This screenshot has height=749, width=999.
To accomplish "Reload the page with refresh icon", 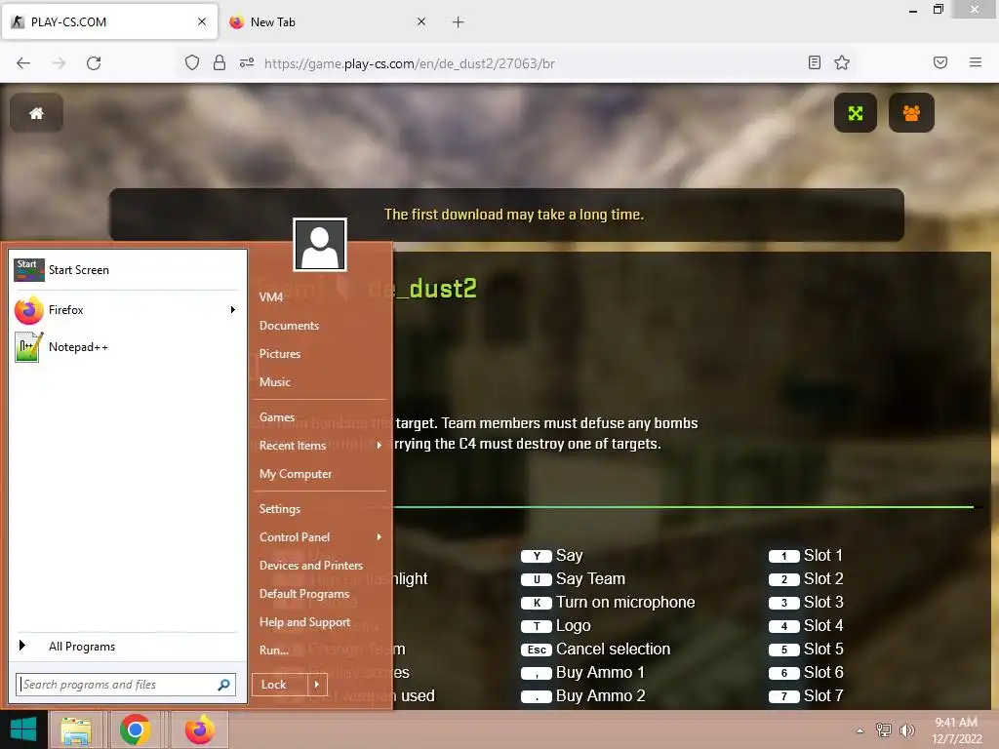I will click(x=94, y=63).
